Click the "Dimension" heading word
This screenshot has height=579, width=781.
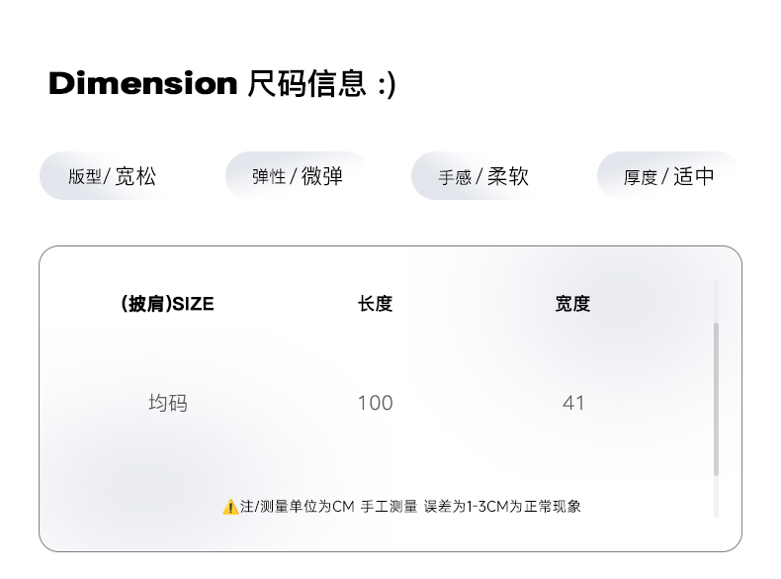pos(142,84)
